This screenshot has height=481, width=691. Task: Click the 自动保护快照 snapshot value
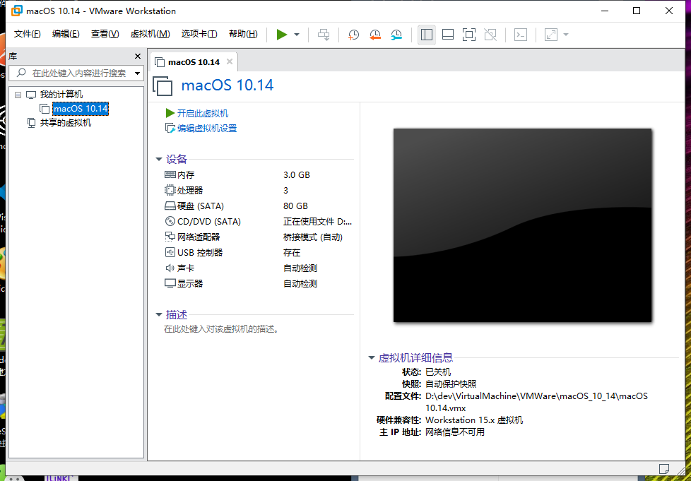(451, 384)
